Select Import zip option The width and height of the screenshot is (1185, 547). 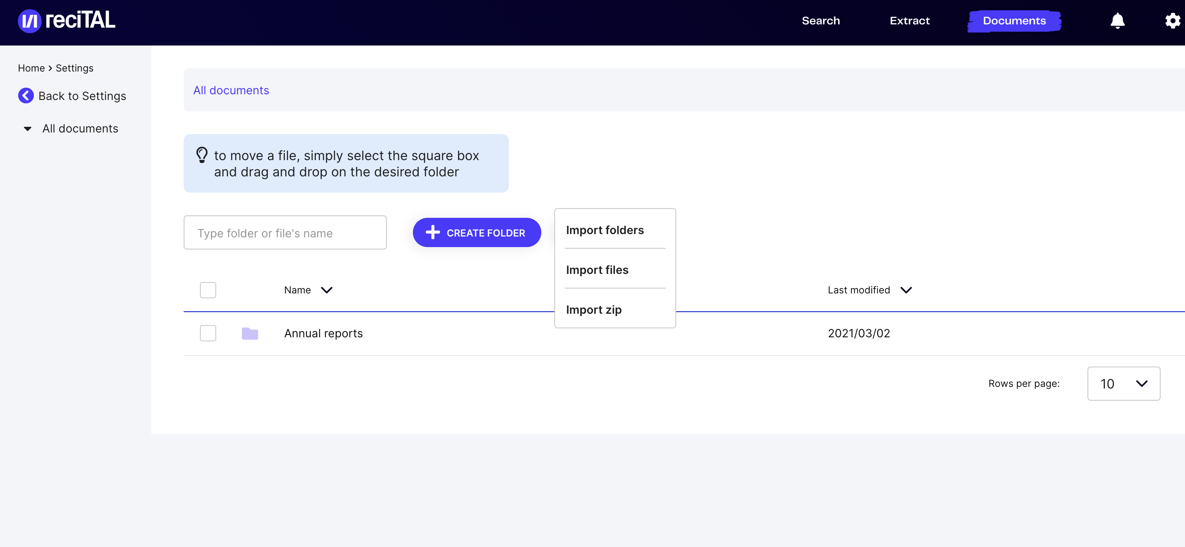pyautogui.click(x=593, y=310)
